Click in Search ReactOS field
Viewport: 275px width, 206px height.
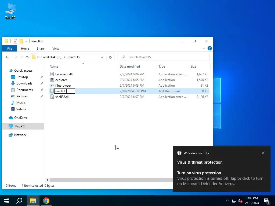(164, 57)
